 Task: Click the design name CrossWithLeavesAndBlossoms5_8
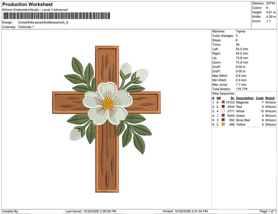point(43,22)
